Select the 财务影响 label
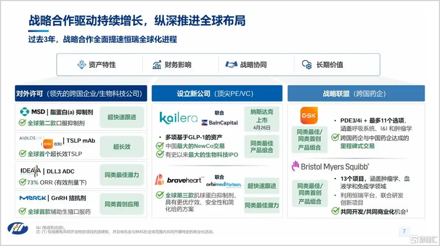 click(178, 65)
